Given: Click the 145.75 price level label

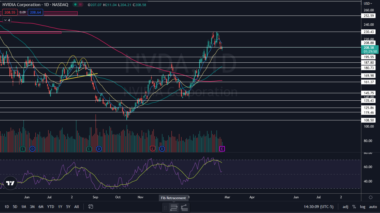Looking at the screenshot, I should 369,93.
